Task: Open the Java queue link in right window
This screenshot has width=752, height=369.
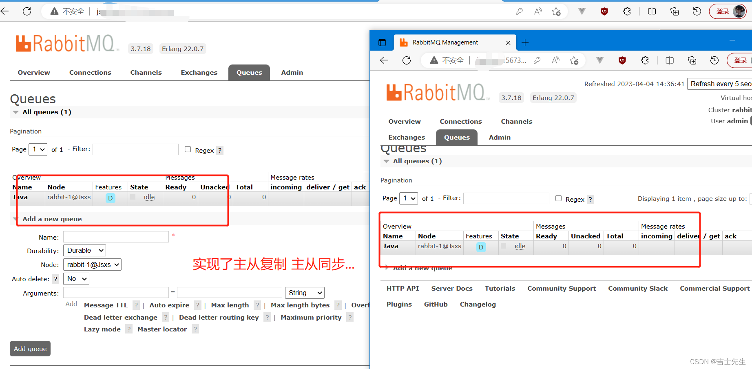Action: 391,246
